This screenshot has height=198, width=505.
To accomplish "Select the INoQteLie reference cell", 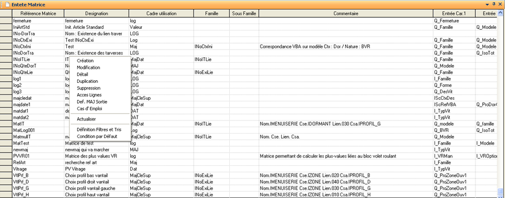I will pyautogui.click(x=38, y=72).
